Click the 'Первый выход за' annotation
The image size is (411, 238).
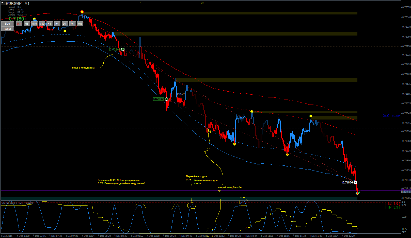pyautogui.click(x=196, y=176)
